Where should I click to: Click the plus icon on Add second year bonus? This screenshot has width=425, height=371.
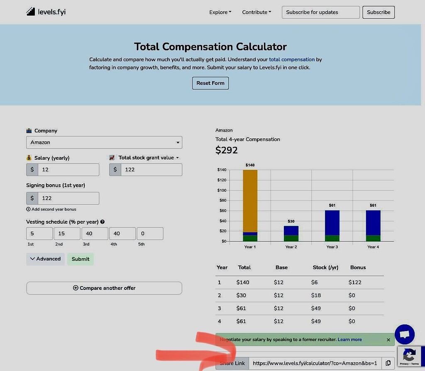point(28,209)
